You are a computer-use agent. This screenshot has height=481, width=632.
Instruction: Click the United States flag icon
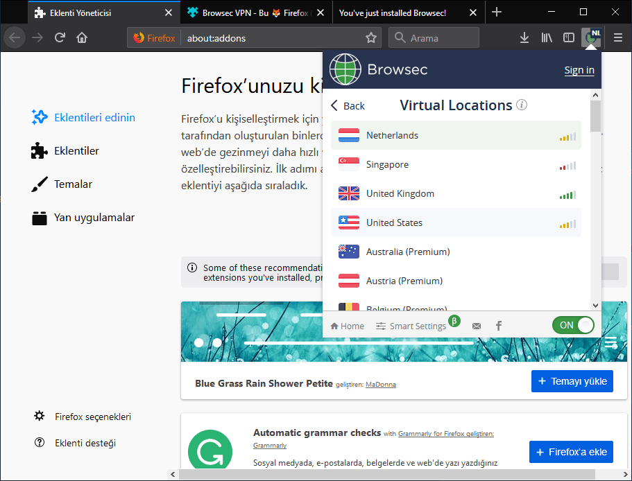349,222
